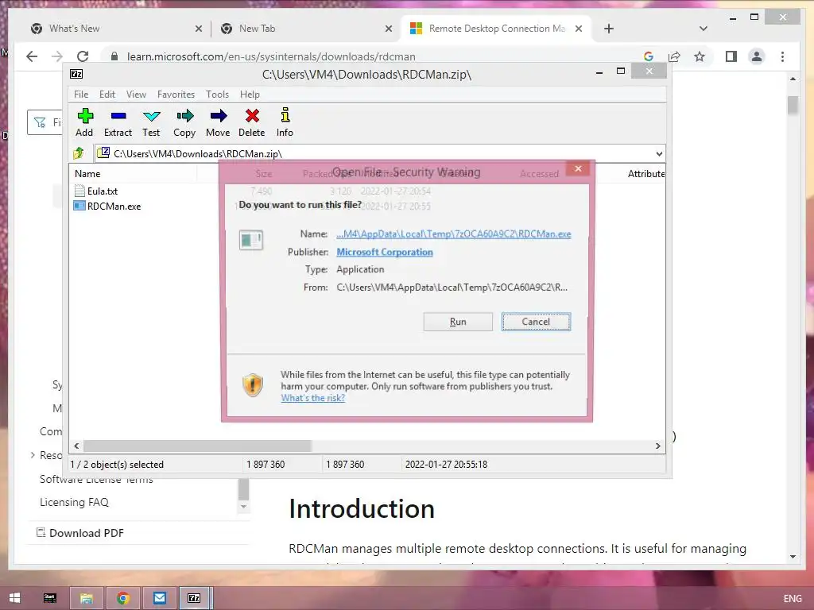This screenshot has height=610, width=814.
Task: Reload the Chrome page
Action: pos(83,56)
